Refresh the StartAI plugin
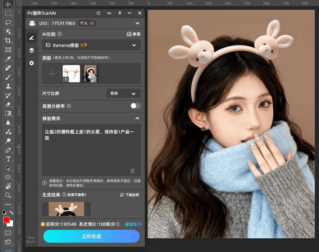Screen dimensions: 319x252 tap(99, 13)
